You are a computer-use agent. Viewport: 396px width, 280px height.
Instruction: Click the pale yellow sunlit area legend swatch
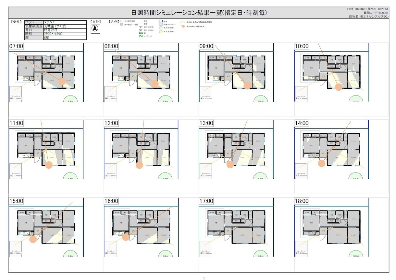pyautogui.click(x=122, y=21)
